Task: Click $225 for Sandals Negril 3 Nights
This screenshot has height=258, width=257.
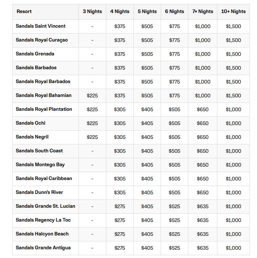Action: [x=92, y=137]
